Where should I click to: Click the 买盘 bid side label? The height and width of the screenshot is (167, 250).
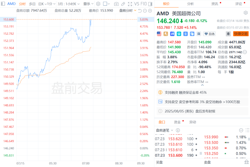click(x=159, y=162)
